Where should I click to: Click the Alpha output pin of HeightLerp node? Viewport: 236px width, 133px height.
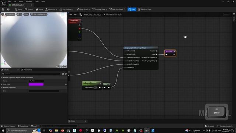[x=156, y=54]
